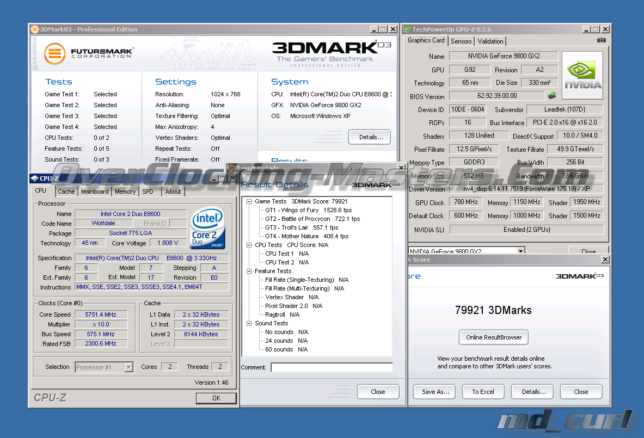The height and width of the screenshot is (438, 644).
Task: Click the CPU-Z title bar icon
Action: (35, 178)
